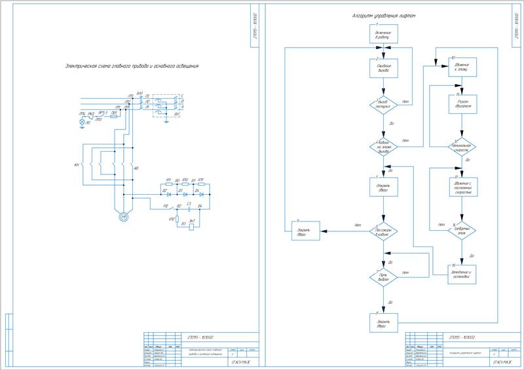This screenshot has width=524, height=370.
Task: Click 'Да' label below Вызов поступил diamond
Action: 392,124
